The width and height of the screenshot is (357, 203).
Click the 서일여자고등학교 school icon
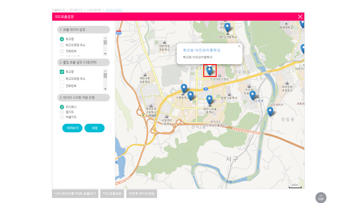[167, 117]
